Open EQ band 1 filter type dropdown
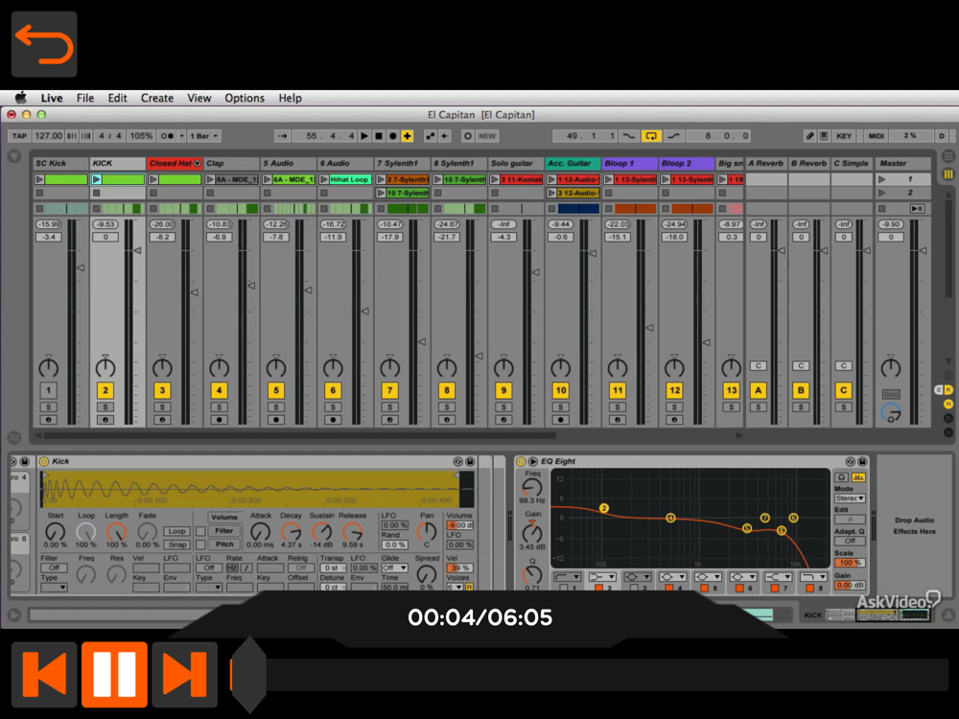This screenshot has height=719, width=959. pyautogui.click(x=567, y=577)
